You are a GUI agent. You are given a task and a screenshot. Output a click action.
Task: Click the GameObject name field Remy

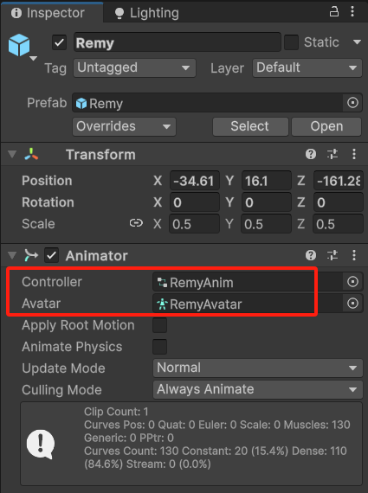click(178, 42)
